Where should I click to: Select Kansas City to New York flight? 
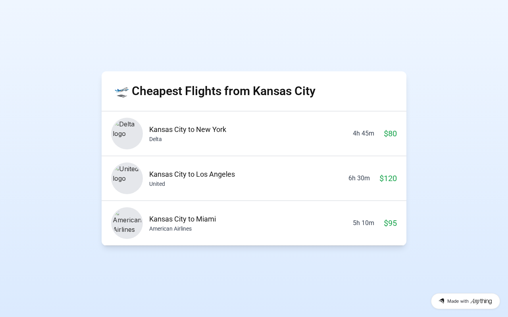(188, 130)
